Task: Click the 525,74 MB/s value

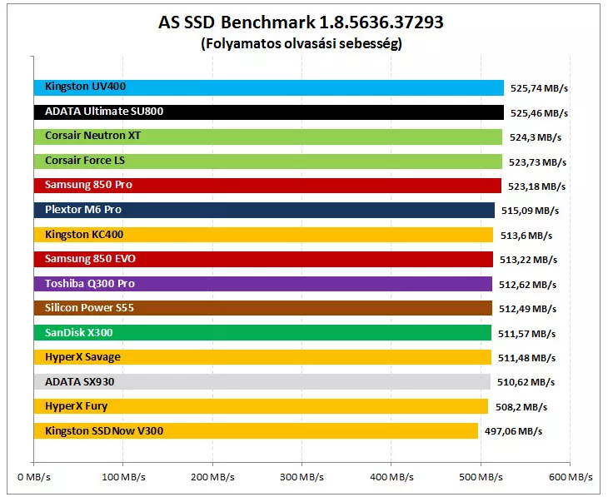Action: coord(539,88)
